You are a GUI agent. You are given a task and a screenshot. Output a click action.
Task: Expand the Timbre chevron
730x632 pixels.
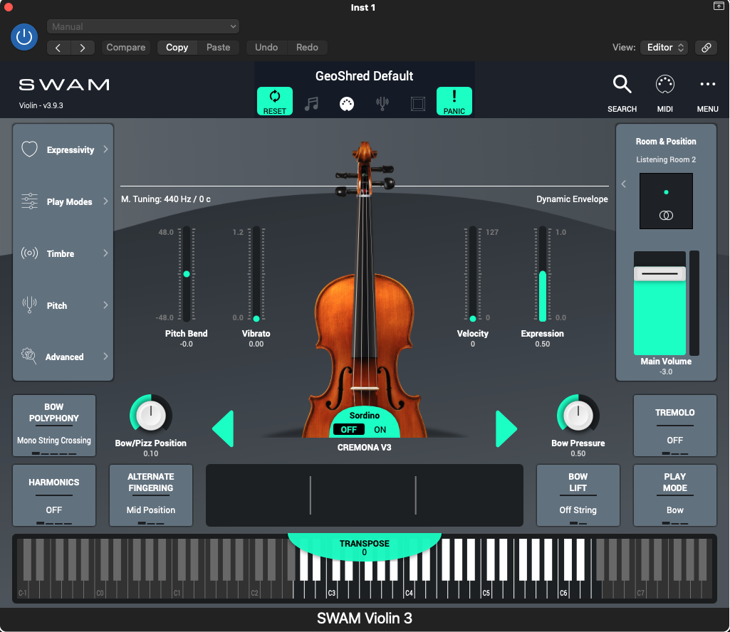tap(105, 253)
